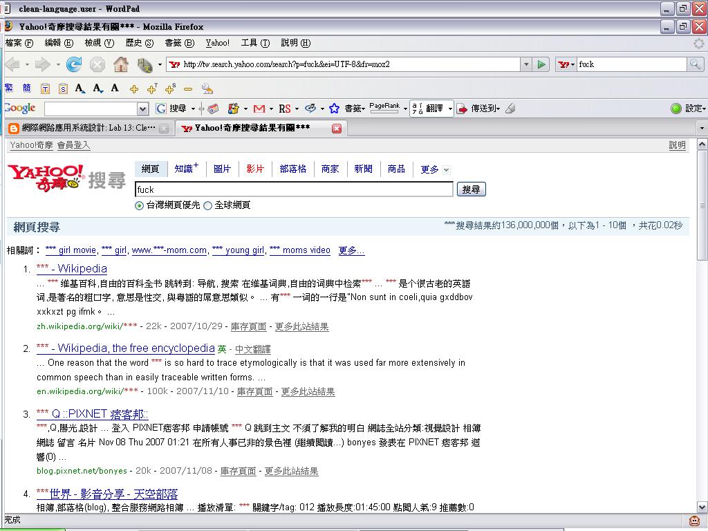
Task: Click the 會員登入 link
Action: click(73, 145)
